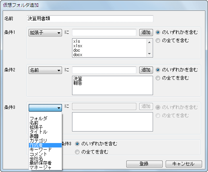This screenshot has height=172, width=208.
Task: Select の全てを含む radio for 条件2
Action: click(x=158, y=78)
